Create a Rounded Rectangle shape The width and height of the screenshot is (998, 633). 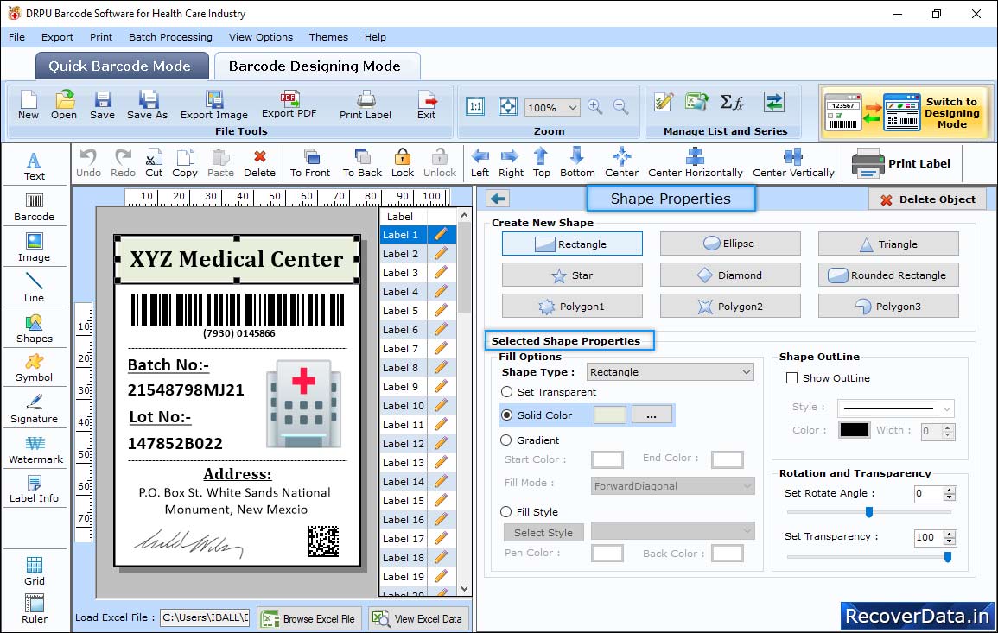click(x=888, y=275)
